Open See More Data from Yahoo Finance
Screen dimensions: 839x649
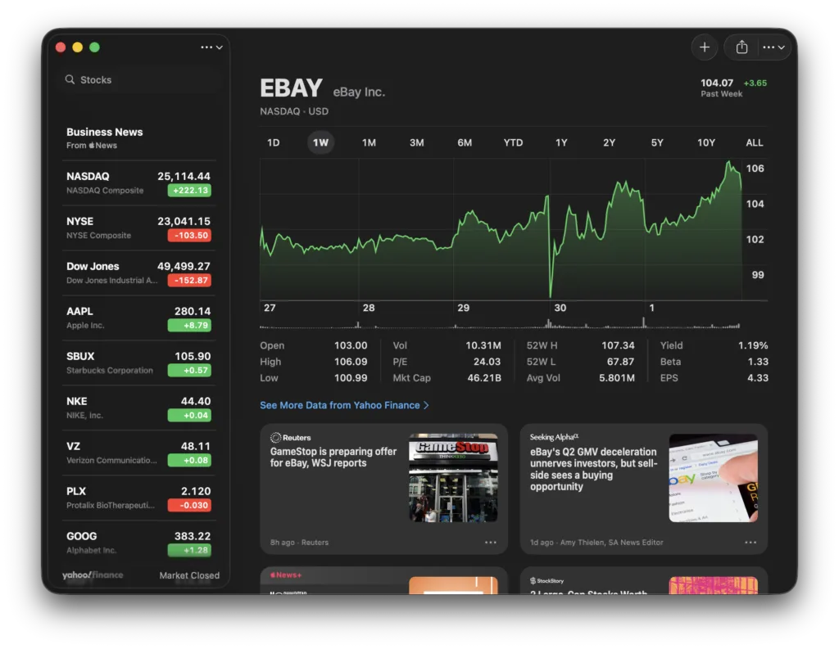tap(344, 405)
